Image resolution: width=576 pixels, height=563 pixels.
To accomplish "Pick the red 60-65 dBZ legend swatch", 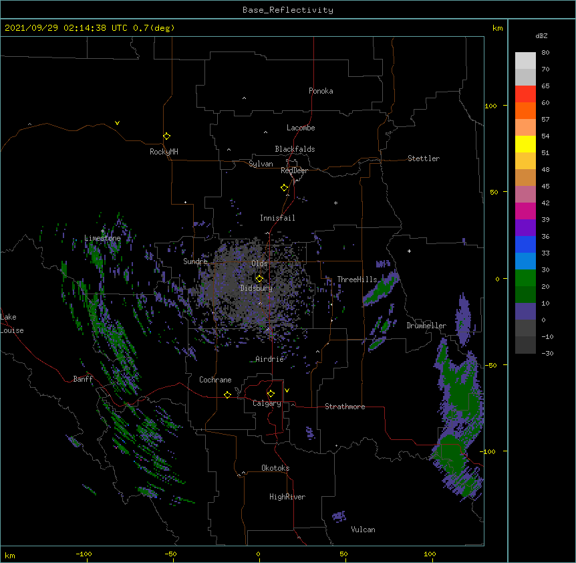I will 525,94.
